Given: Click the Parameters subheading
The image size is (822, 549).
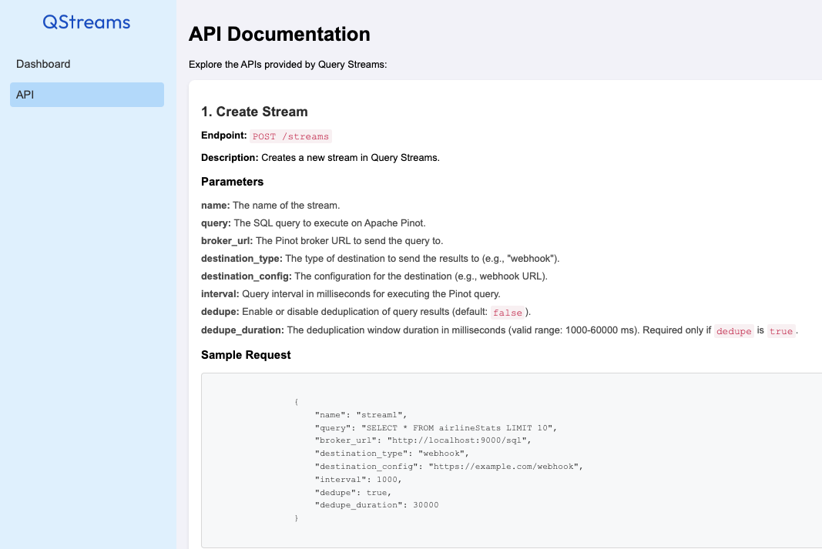Looking at the screenshot, I should click(x=232, y=182).
